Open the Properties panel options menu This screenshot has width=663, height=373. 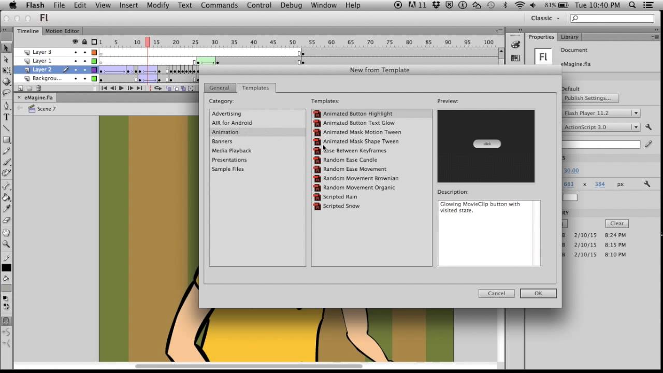click(x=655, y=37)
